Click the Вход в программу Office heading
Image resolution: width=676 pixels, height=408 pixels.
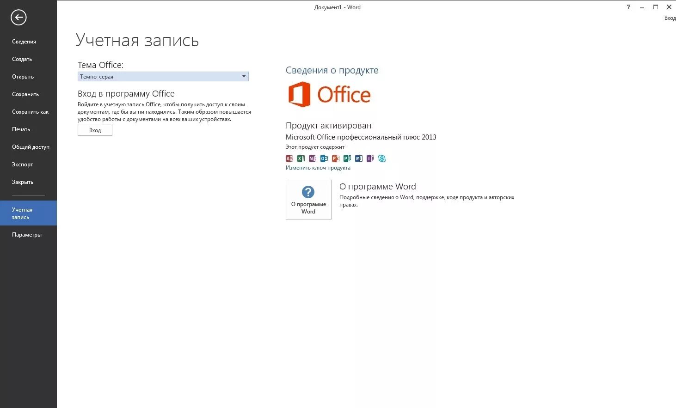click(x=126, y=94)
